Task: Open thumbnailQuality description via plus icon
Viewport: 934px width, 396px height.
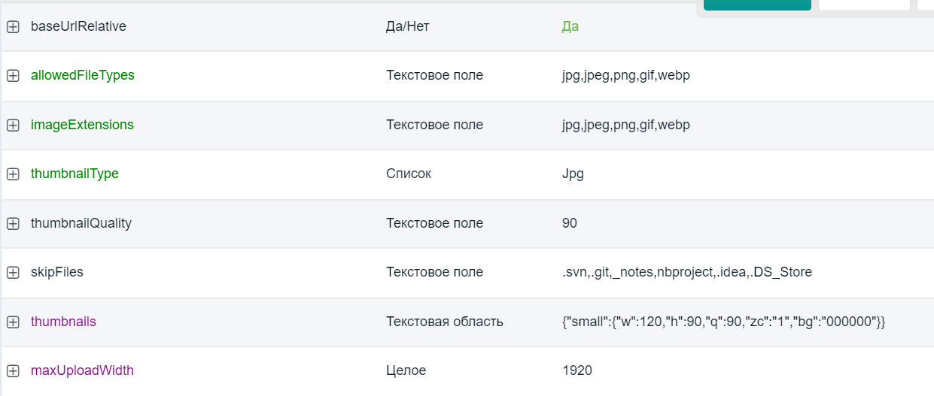Action: click(x=13, y=224)
